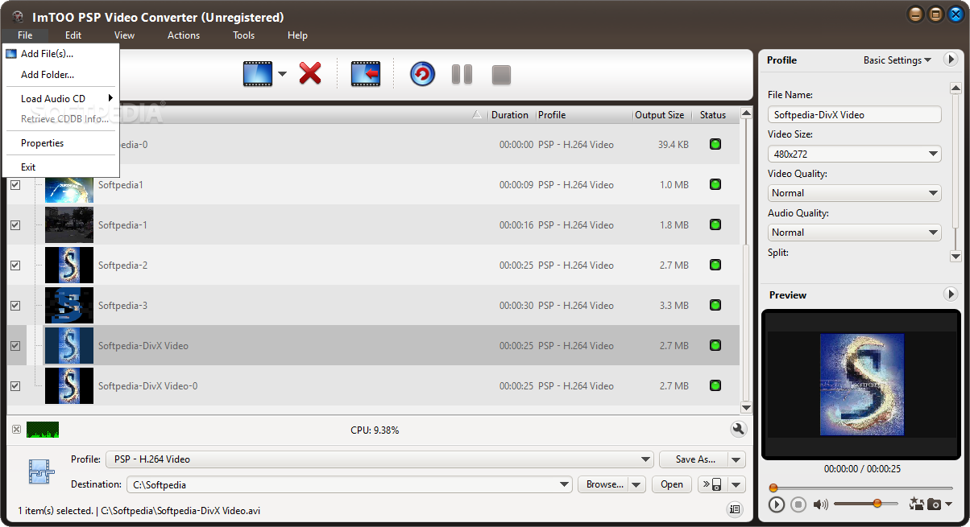Open the add profile dropdown arrow in toolbar

[x=282, y=75]
